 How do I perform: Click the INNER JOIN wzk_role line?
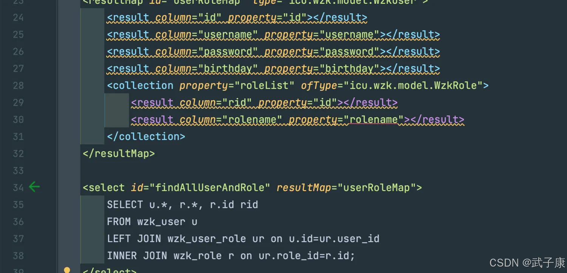pyautogui.click(x=231, y=256)
